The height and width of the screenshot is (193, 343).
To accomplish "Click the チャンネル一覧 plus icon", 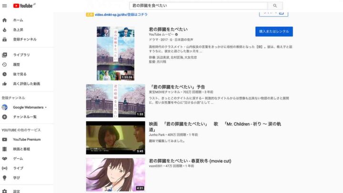I will 5,117.
